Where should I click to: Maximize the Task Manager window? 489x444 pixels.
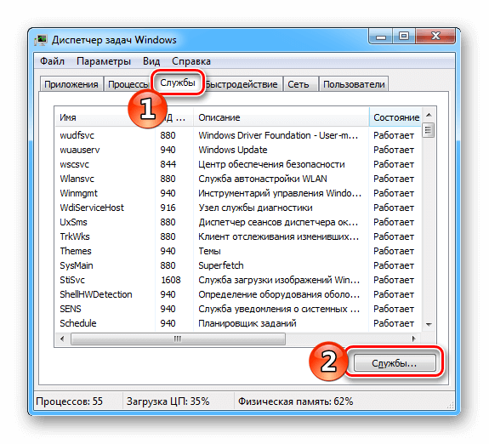point(404,37)
